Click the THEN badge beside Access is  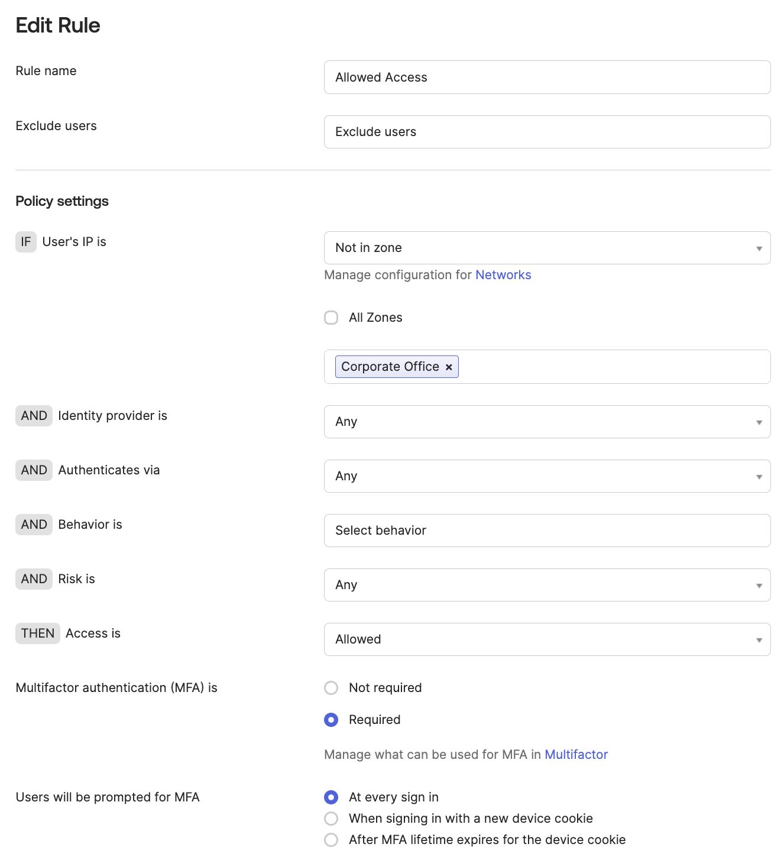[37, 633]
